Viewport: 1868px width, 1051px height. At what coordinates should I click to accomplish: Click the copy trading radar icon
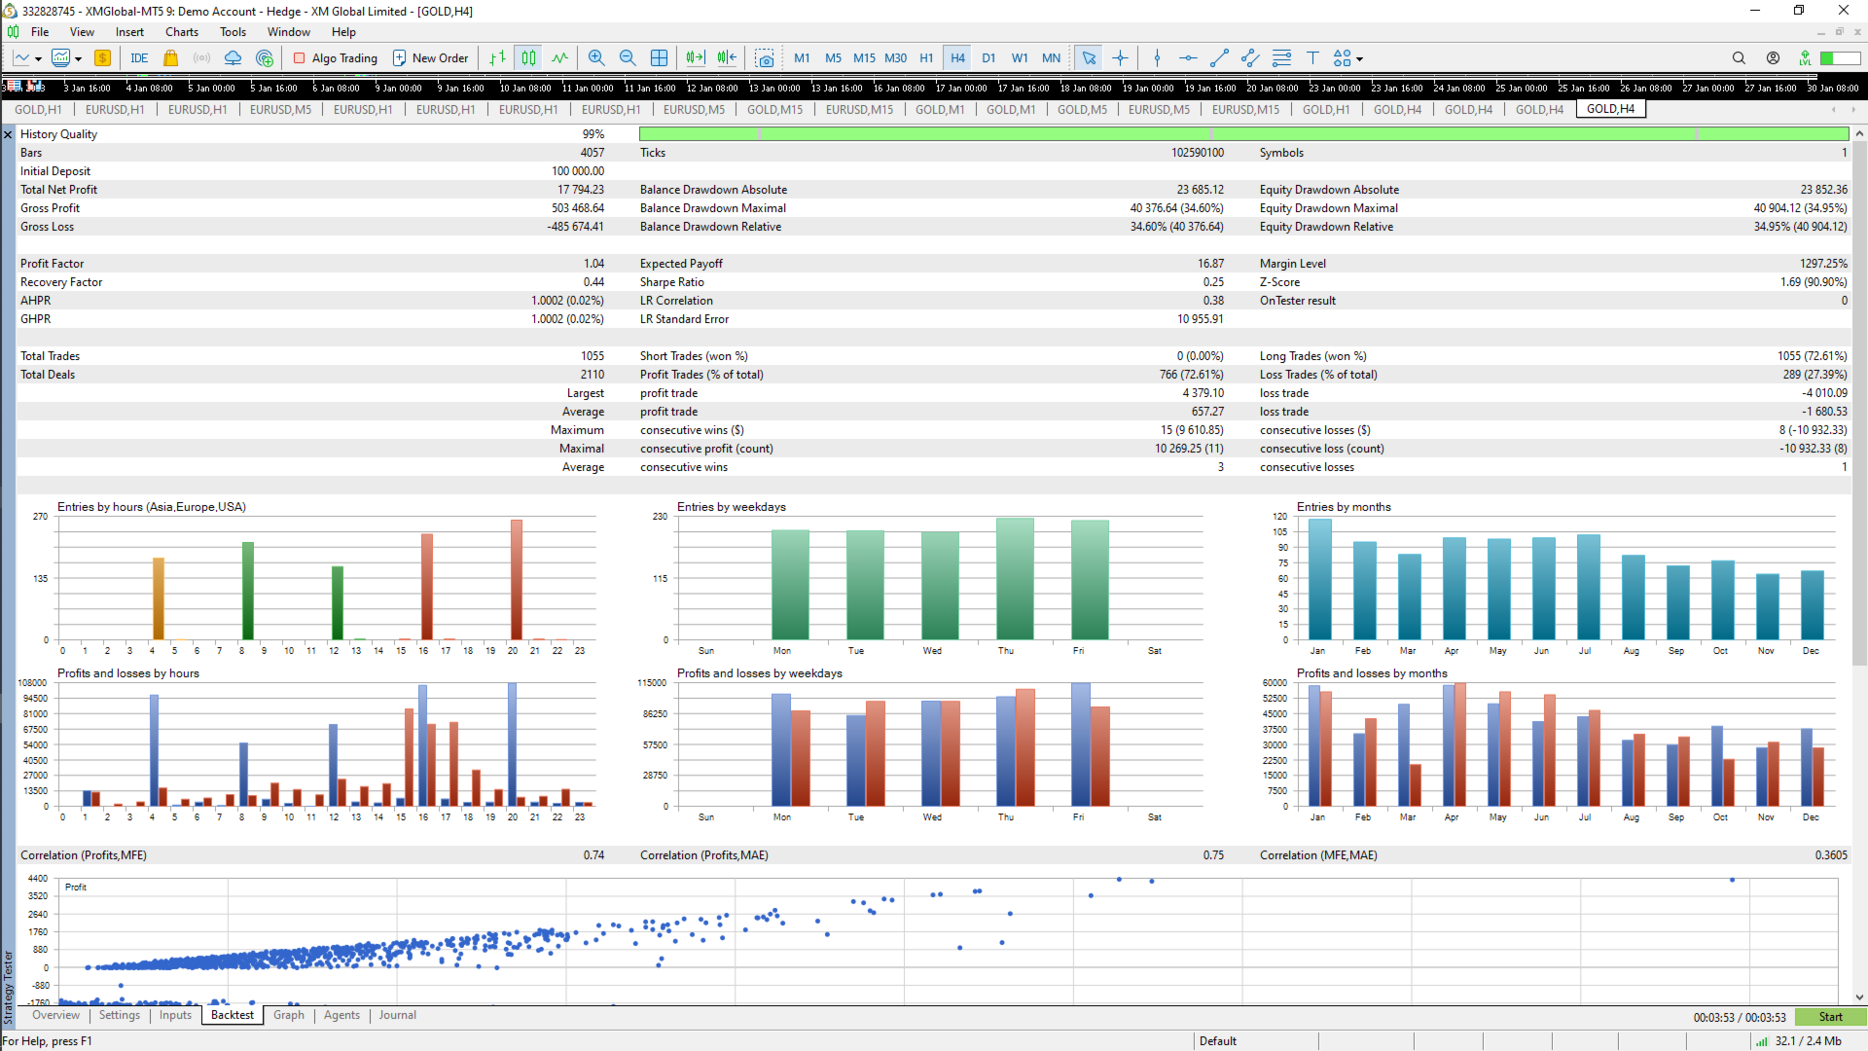pyautogui.click(x=265, y=58)
